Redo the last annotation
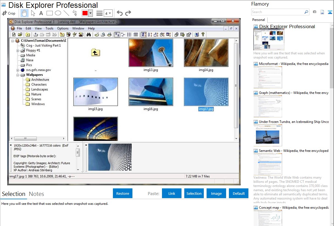The image size is (334, 226). click(x=128, y=13)
